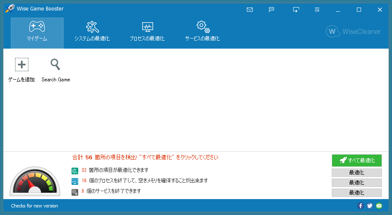Switch to the システムの最適化 tab
392x215 pixels.
[x=92, y=33]
